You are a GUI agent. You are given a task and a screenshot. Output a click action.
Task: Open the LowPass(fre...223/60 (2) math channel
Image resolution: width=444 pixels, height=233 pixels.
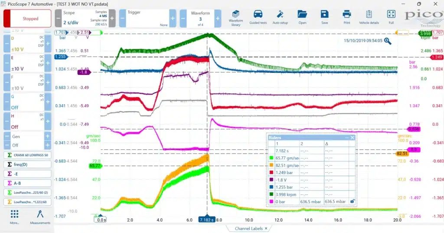tap(27, 192)
